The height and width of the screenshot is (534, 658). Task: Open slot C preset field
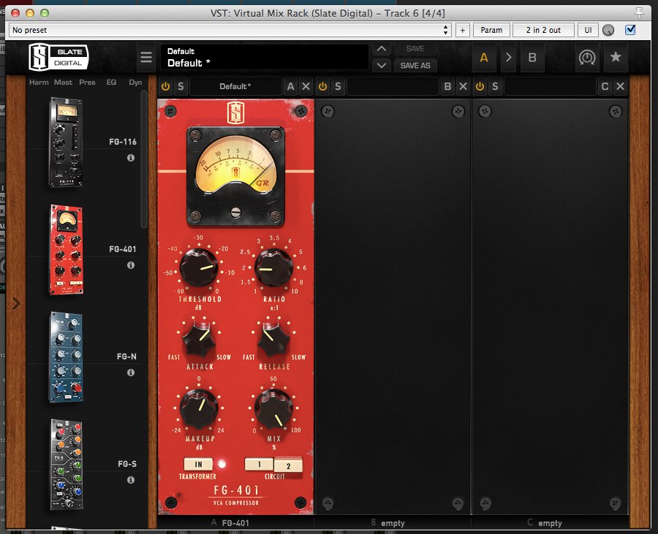pos(550,86)
